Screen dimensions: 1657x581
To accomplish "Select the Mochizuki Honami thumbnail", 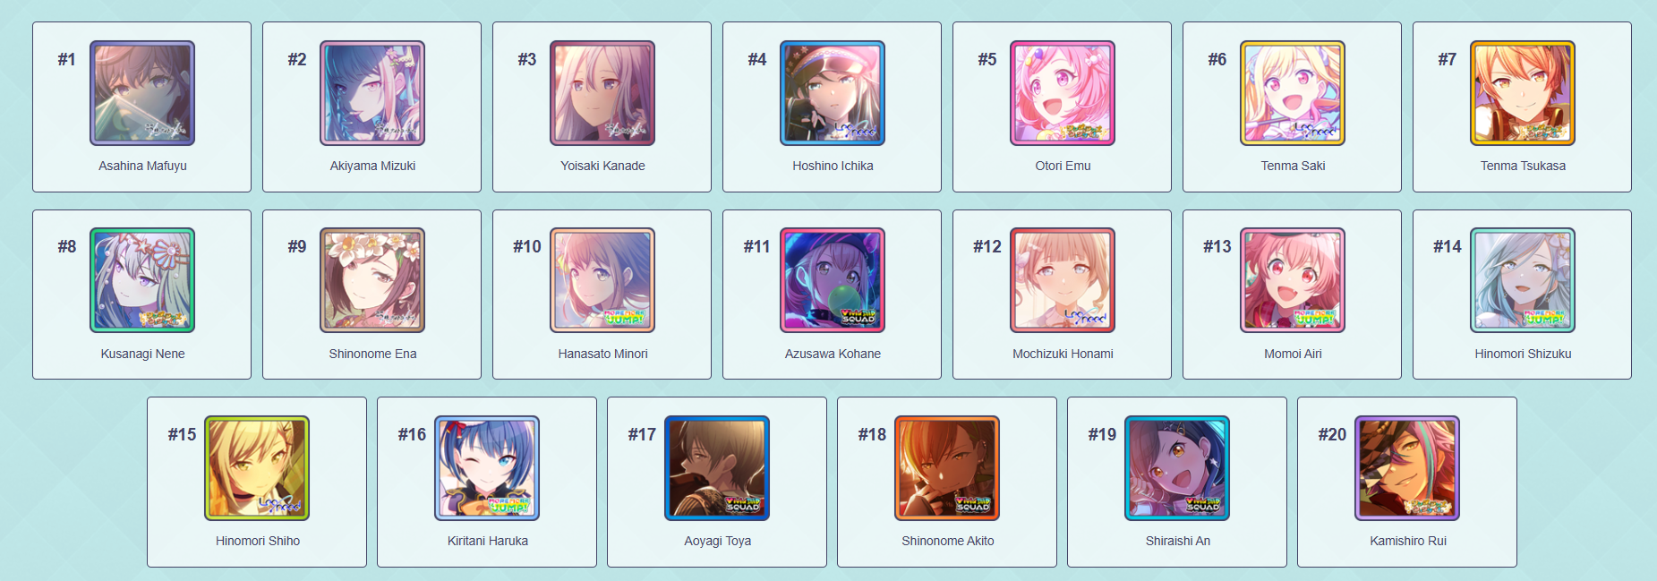I will [1063, 280].
